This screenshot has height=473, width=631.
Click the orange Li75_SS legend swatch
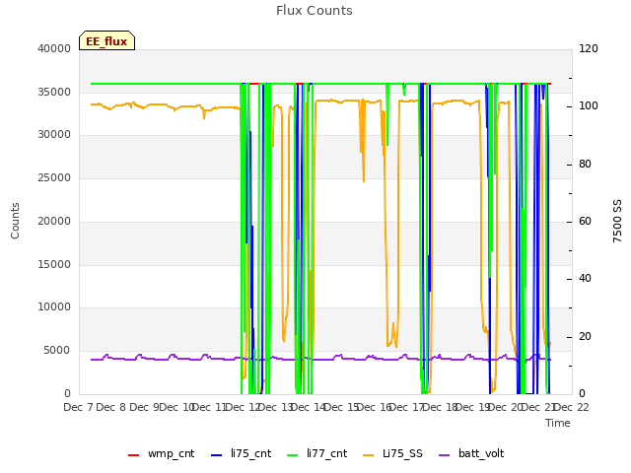coord(368,455)
